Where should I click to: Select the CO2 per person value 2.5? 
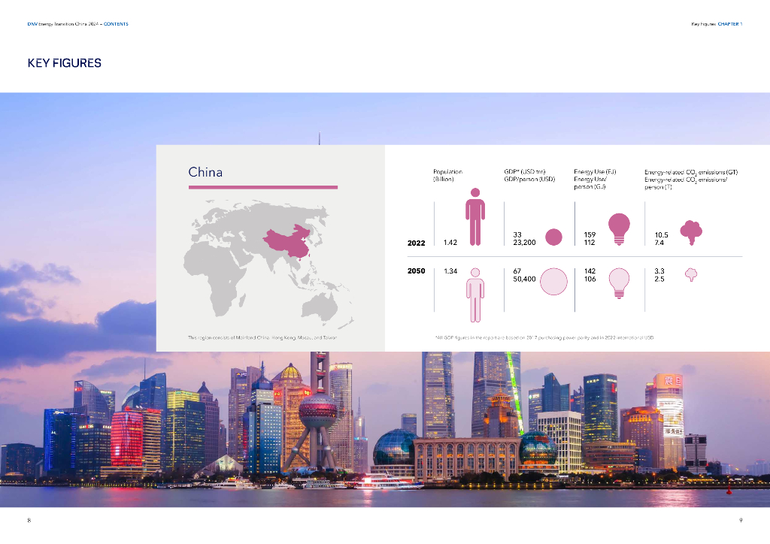click(x=659, y=279)
